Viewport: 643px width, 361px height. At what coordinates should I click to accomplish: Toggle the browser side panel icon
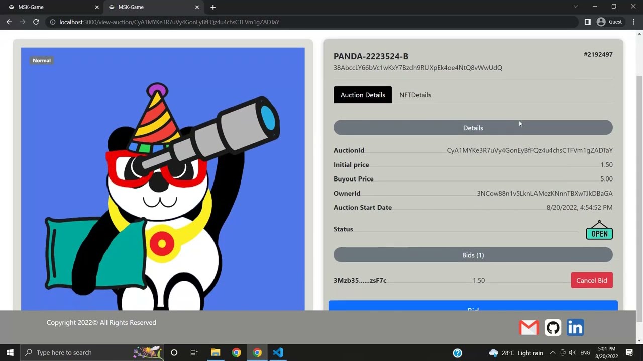tap(588, 22)
